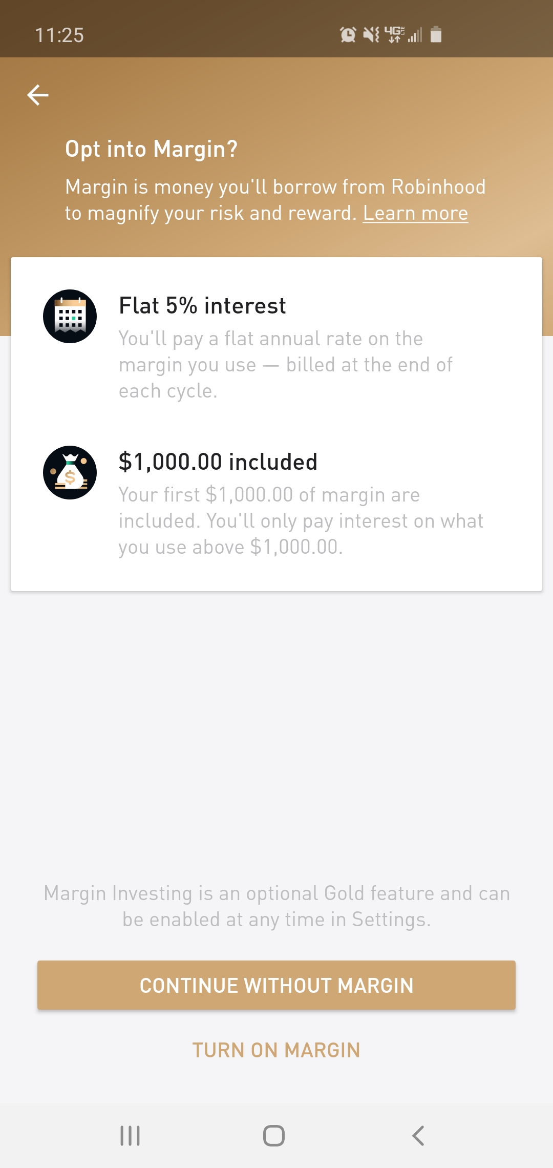Tap the Margin Investing optional Gold feature note
This screenshot has height=1168, width=553.
[276, 906]
